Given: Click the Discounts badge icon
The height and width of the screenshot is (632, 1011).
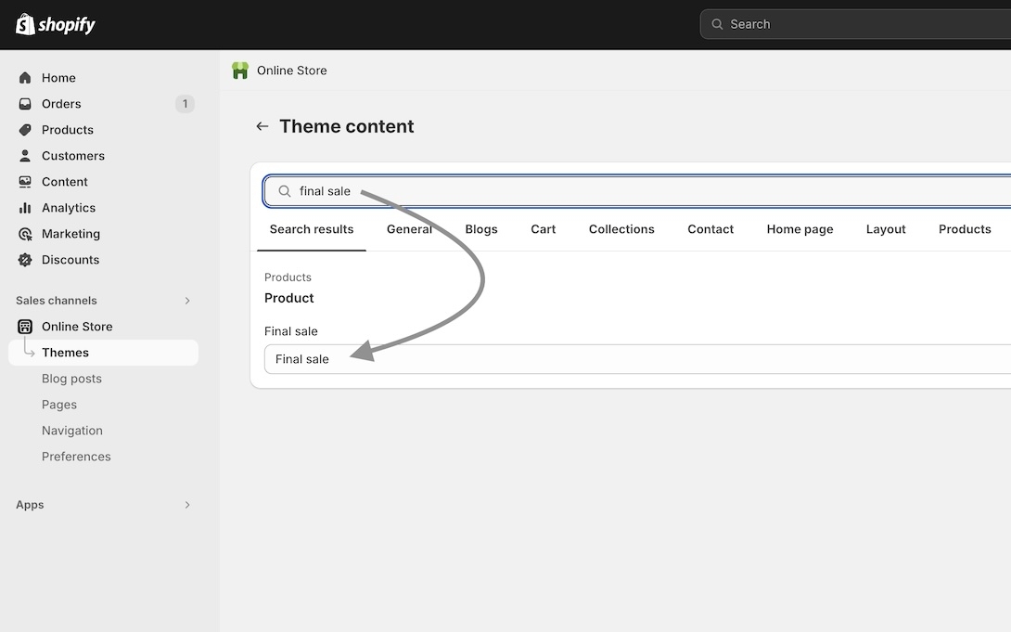Looking at the screenshot, I should tap(25, 260).
